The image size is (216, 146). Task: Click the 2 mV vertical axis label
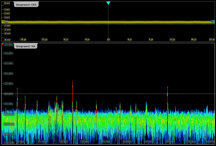pos(7,14)
